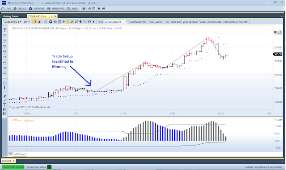Switch to the VS indicator tab
286x170 pixels.
coord(11,154)
